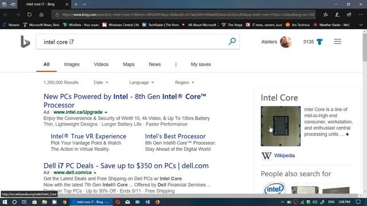The image size is (367, 206).
Task: Open Edge settings ellipsis menu
Action: [x=361, y=14]
